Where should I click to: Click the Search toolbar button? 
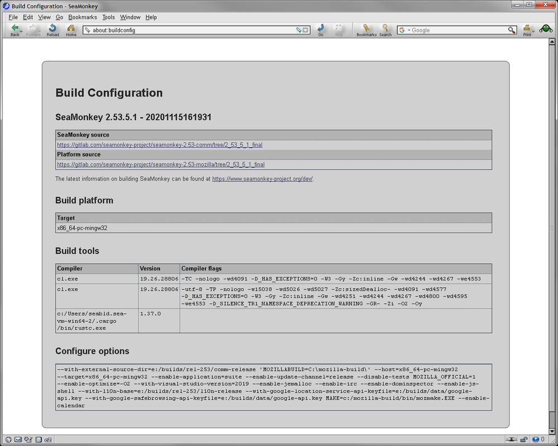pyautogui.click(x=386, y=30)
